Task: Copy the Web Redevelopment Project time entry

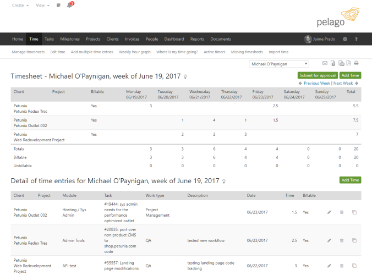Action: (x=354, y=266)
